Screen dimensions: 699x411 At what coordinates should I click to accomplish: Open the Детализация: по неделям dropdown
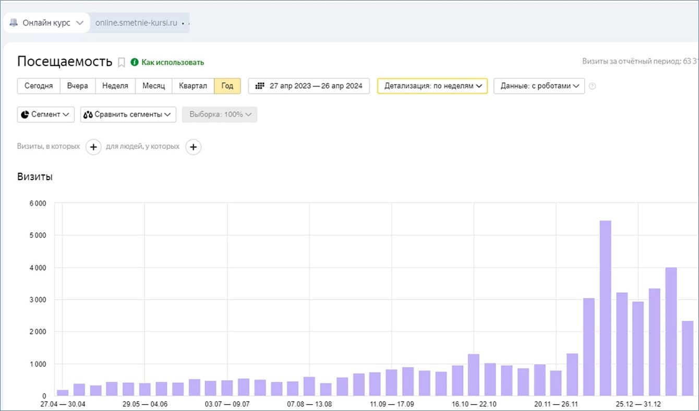(x=432, y=86)
